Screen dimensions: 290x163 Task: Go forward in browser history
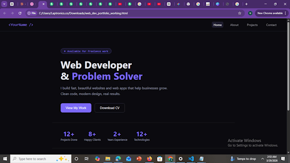[12, 13]
